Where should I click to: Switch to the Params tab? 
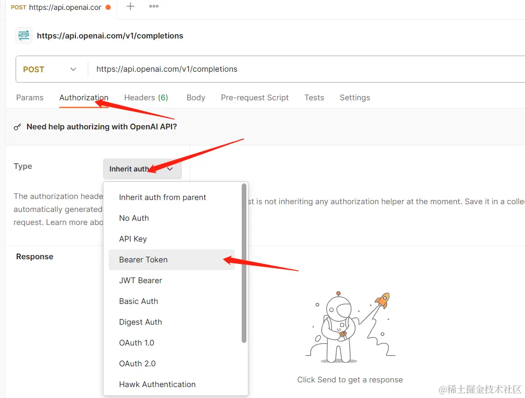click(x=30, y=97)
